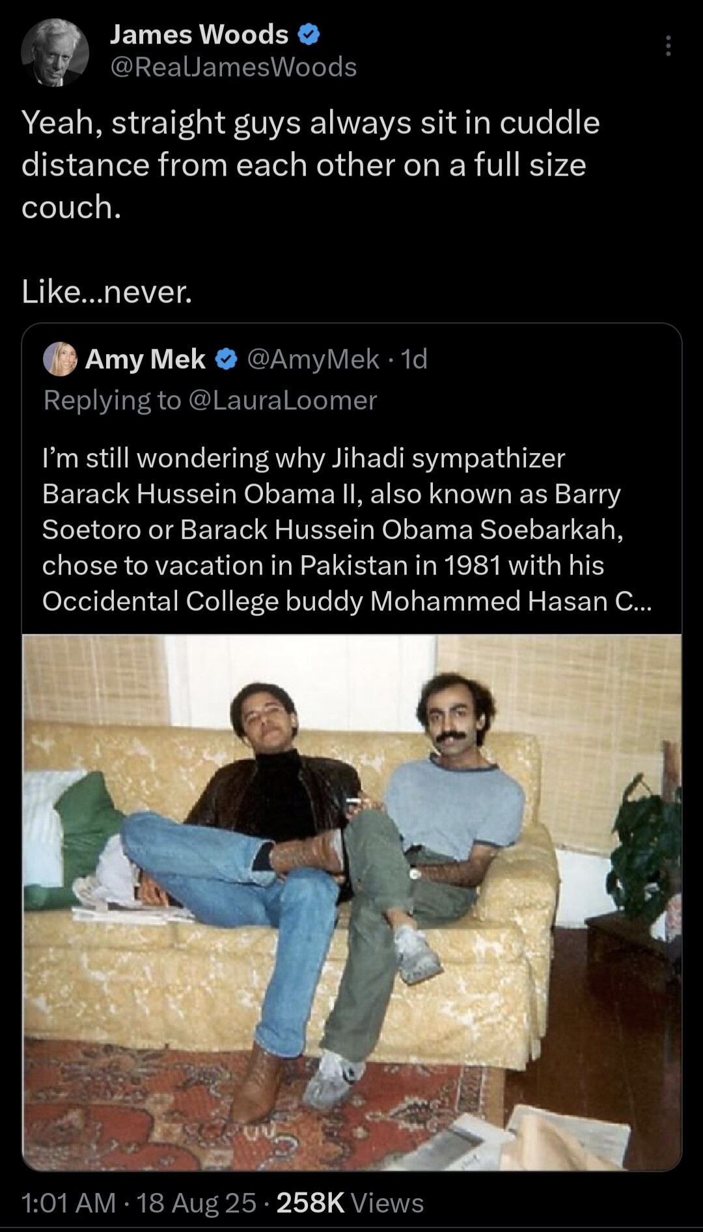Image resolution: width=703 pixels, height=1232 pixels.
Task: Tap the 18 Aug 25 date
Action: pos(196,1203)
